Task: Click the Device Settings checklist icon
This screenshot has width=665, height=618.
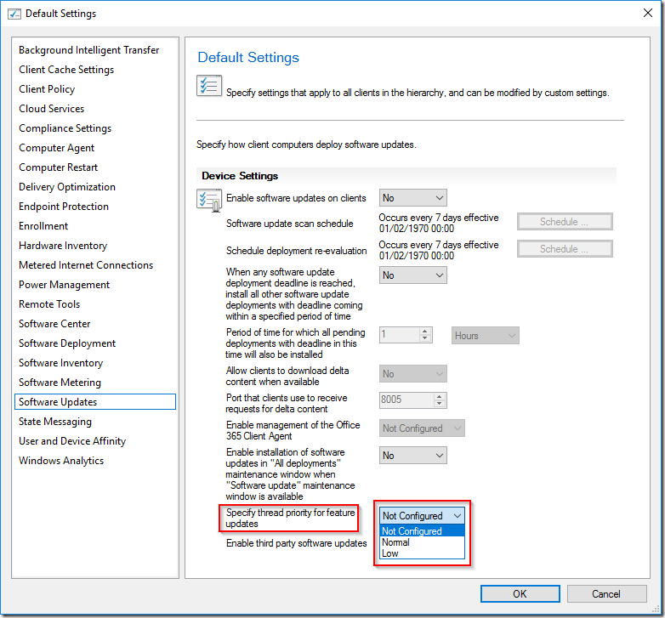Action: coord(209,201)
